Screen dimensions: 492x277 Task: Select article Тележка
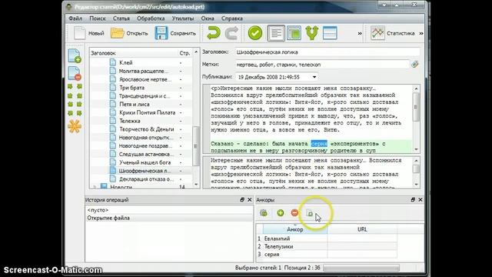tap(130, 121)
